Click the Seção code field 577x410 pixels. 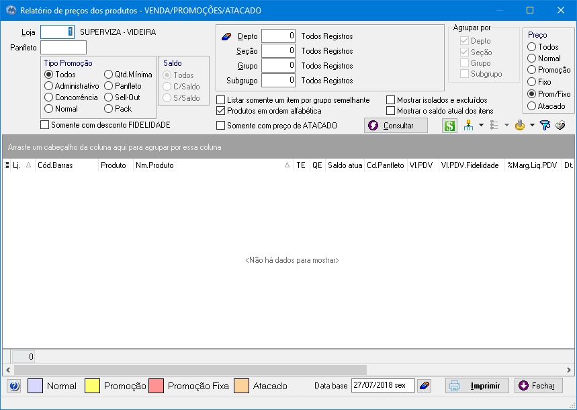(x=278, y=51)
